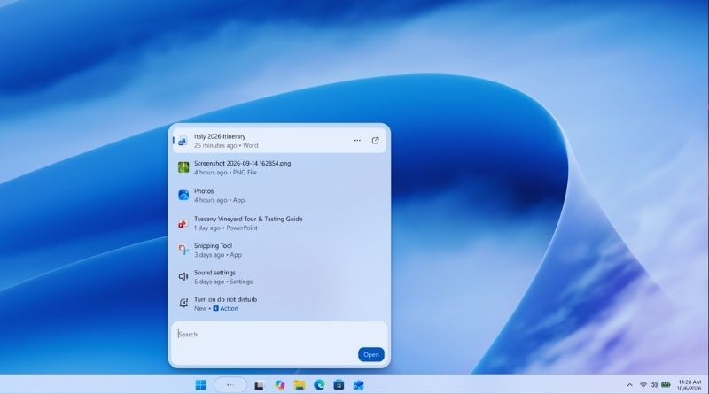Launch Copilot from the taskbar
Screen dimensions: 709x394
pos(280,385)
